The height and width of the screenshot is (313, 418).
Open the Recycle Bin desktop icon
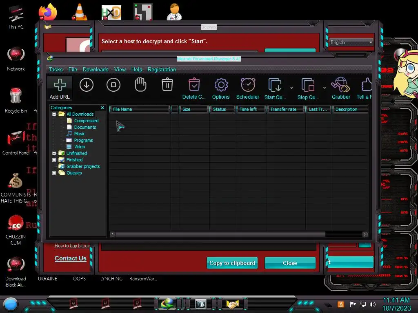click(16, 101)
